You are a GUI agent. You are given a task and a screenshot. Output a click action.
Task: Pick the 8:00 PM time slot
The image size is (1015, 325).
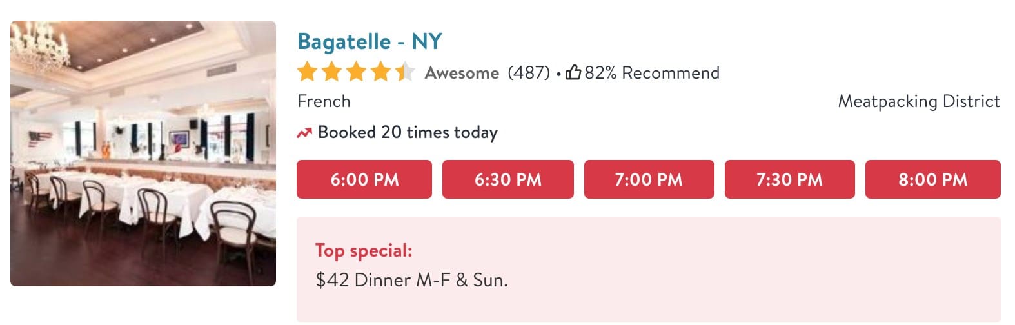click(x=932, y=179)
